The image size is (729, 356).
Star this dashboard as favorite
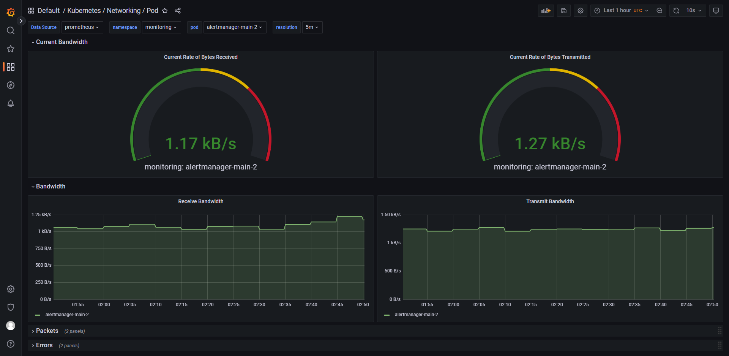click(165, 11)
